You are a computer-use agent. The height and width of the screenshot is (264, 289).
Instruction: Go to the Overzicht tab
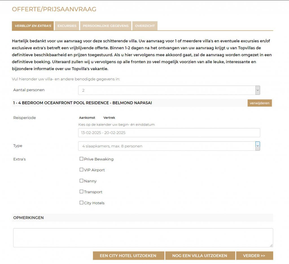pos(145,26)
